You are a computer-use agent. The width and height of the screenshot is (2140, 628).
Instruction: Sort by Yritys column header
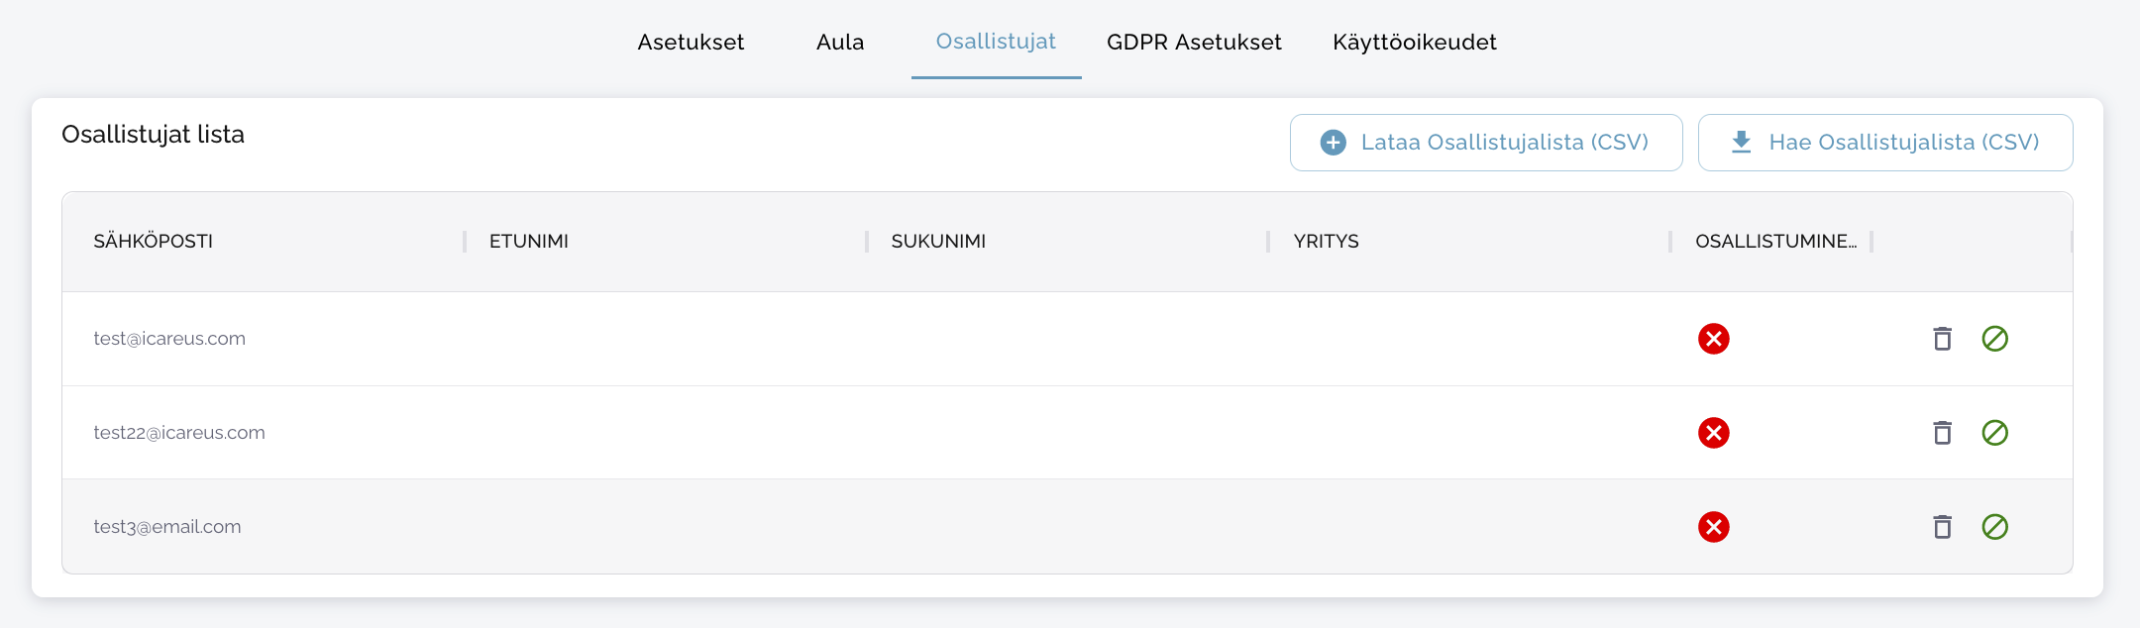point(1326,242)
